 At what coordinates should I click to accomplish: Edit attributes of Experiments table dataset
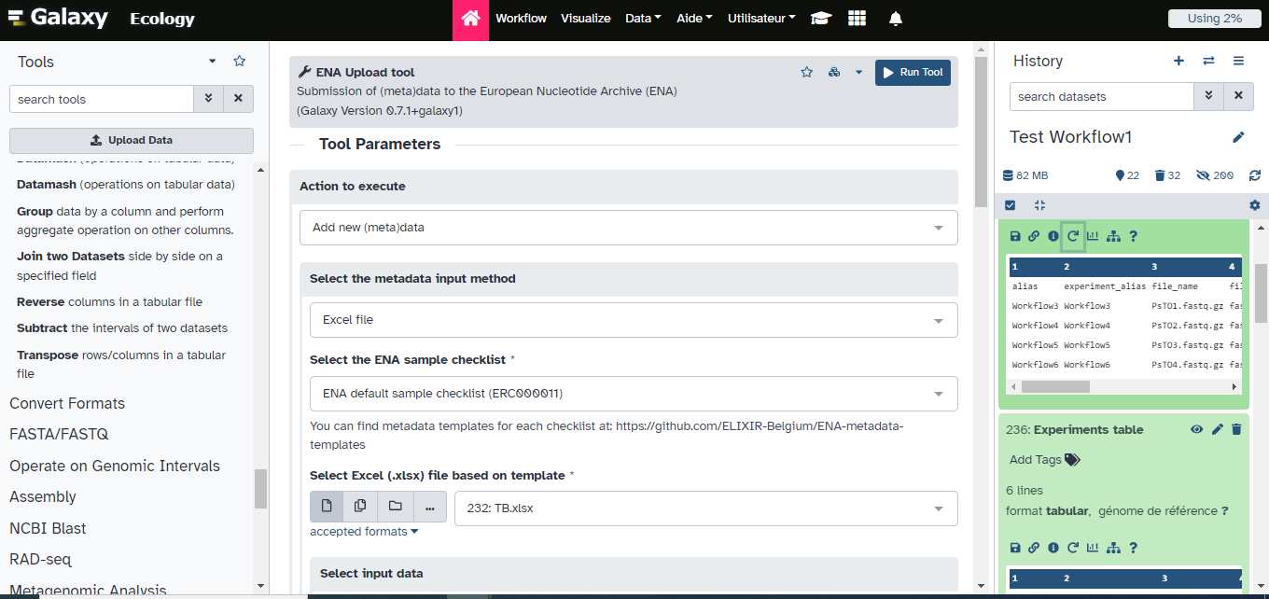click(x=1217, y=429)
